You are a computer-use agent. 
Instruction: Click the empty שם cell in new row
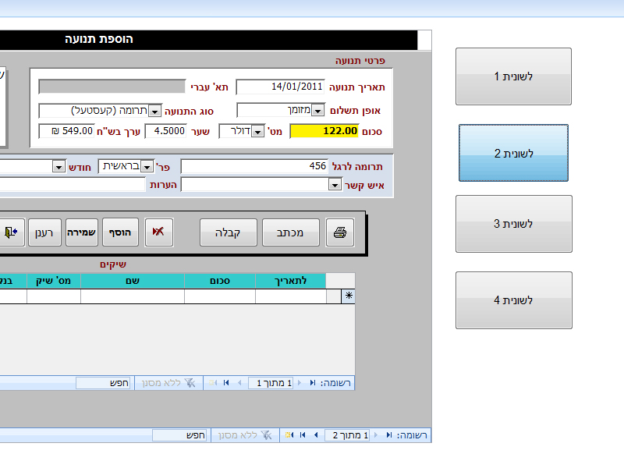pyautogui.click(x=133, y=296)
